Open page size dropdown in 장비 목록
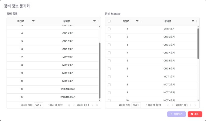 38,105
